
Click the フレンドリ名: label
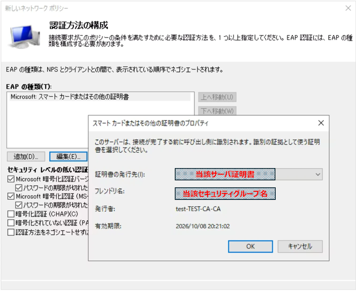coord(110,191)
